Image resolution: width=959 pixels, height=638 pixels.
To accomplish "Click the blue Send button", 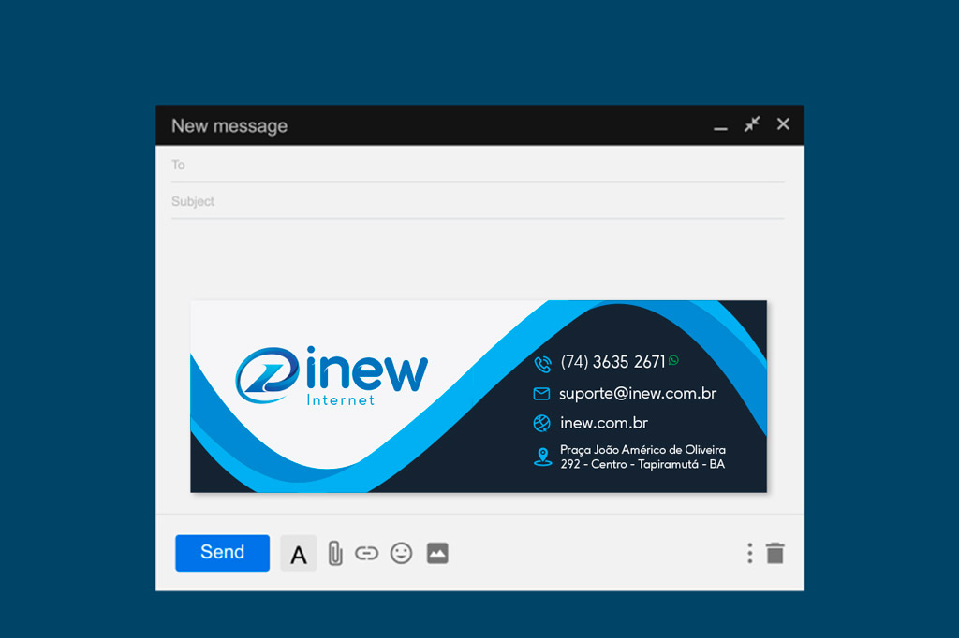I will click(222, 553).
